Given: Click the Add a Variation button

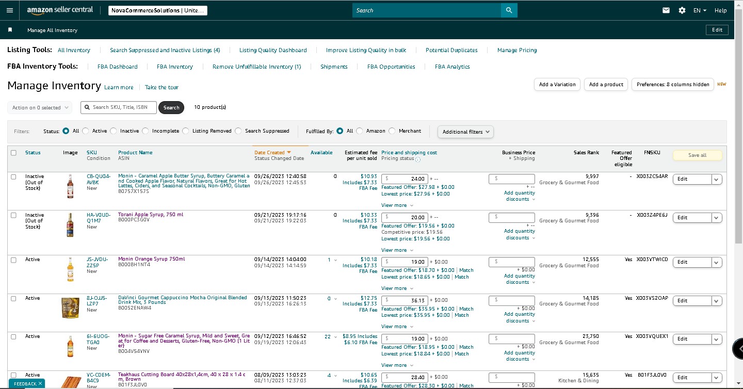Looking at the screenshot, I should (557, 85).
